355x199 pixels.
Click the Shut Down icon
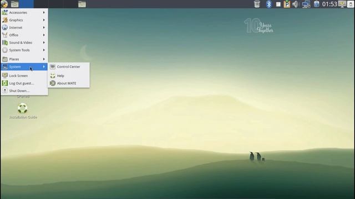(x=5, y=91)
